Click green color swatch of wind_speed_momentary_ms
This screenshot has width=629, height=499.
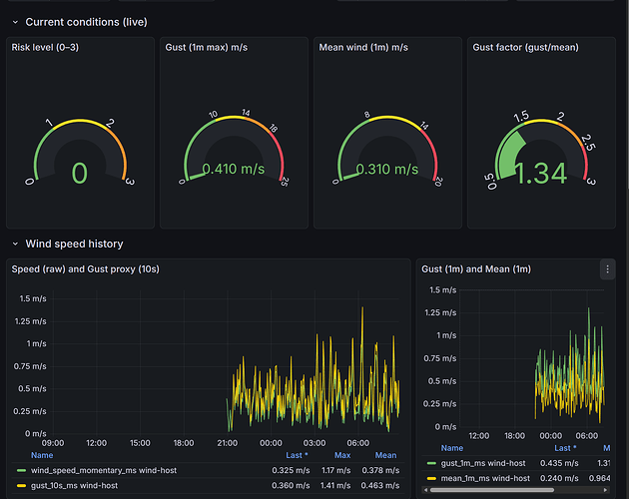coord(21,469)
